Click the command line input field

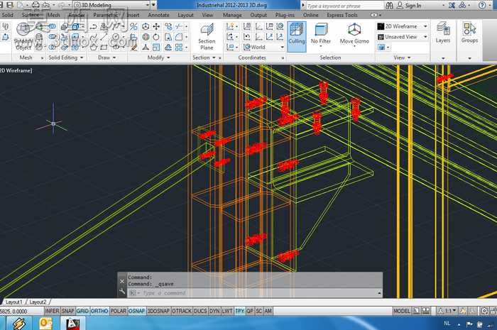(254, 293)
